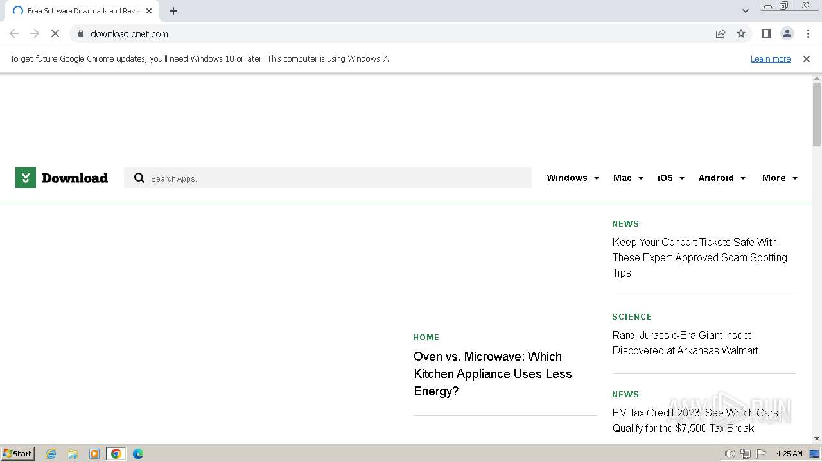Stop loading the page
Viewport: 822px width, 462px height.
[x=55, y=33]
